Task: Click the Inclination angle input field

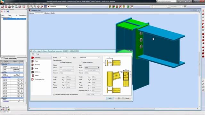Action: click(96, 90)
